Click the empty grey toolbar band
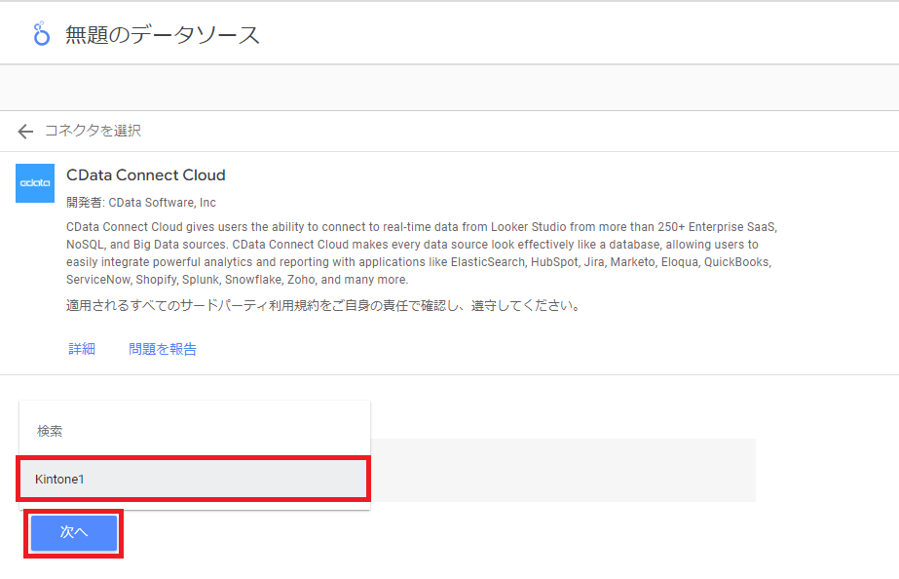The width and height of the screenshot is (899, 579). tap(450, 88)
